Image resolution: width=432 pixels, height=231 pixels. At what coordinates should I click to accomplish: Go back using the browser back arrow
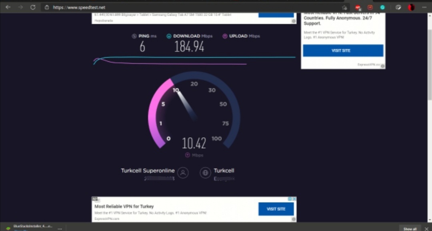click(8, 8)
